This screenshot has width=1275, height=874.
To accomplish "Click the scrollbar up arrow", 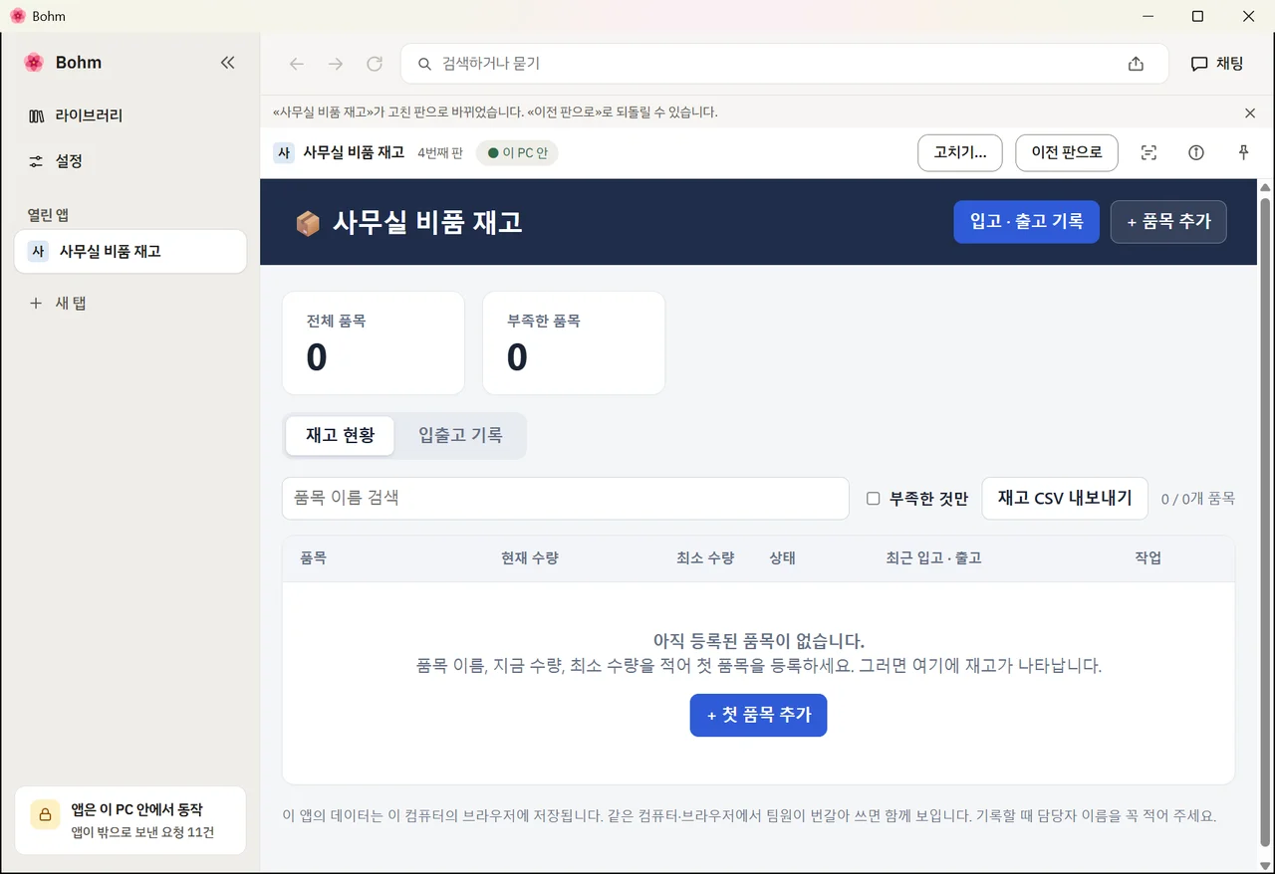I will pos(1266,187).
